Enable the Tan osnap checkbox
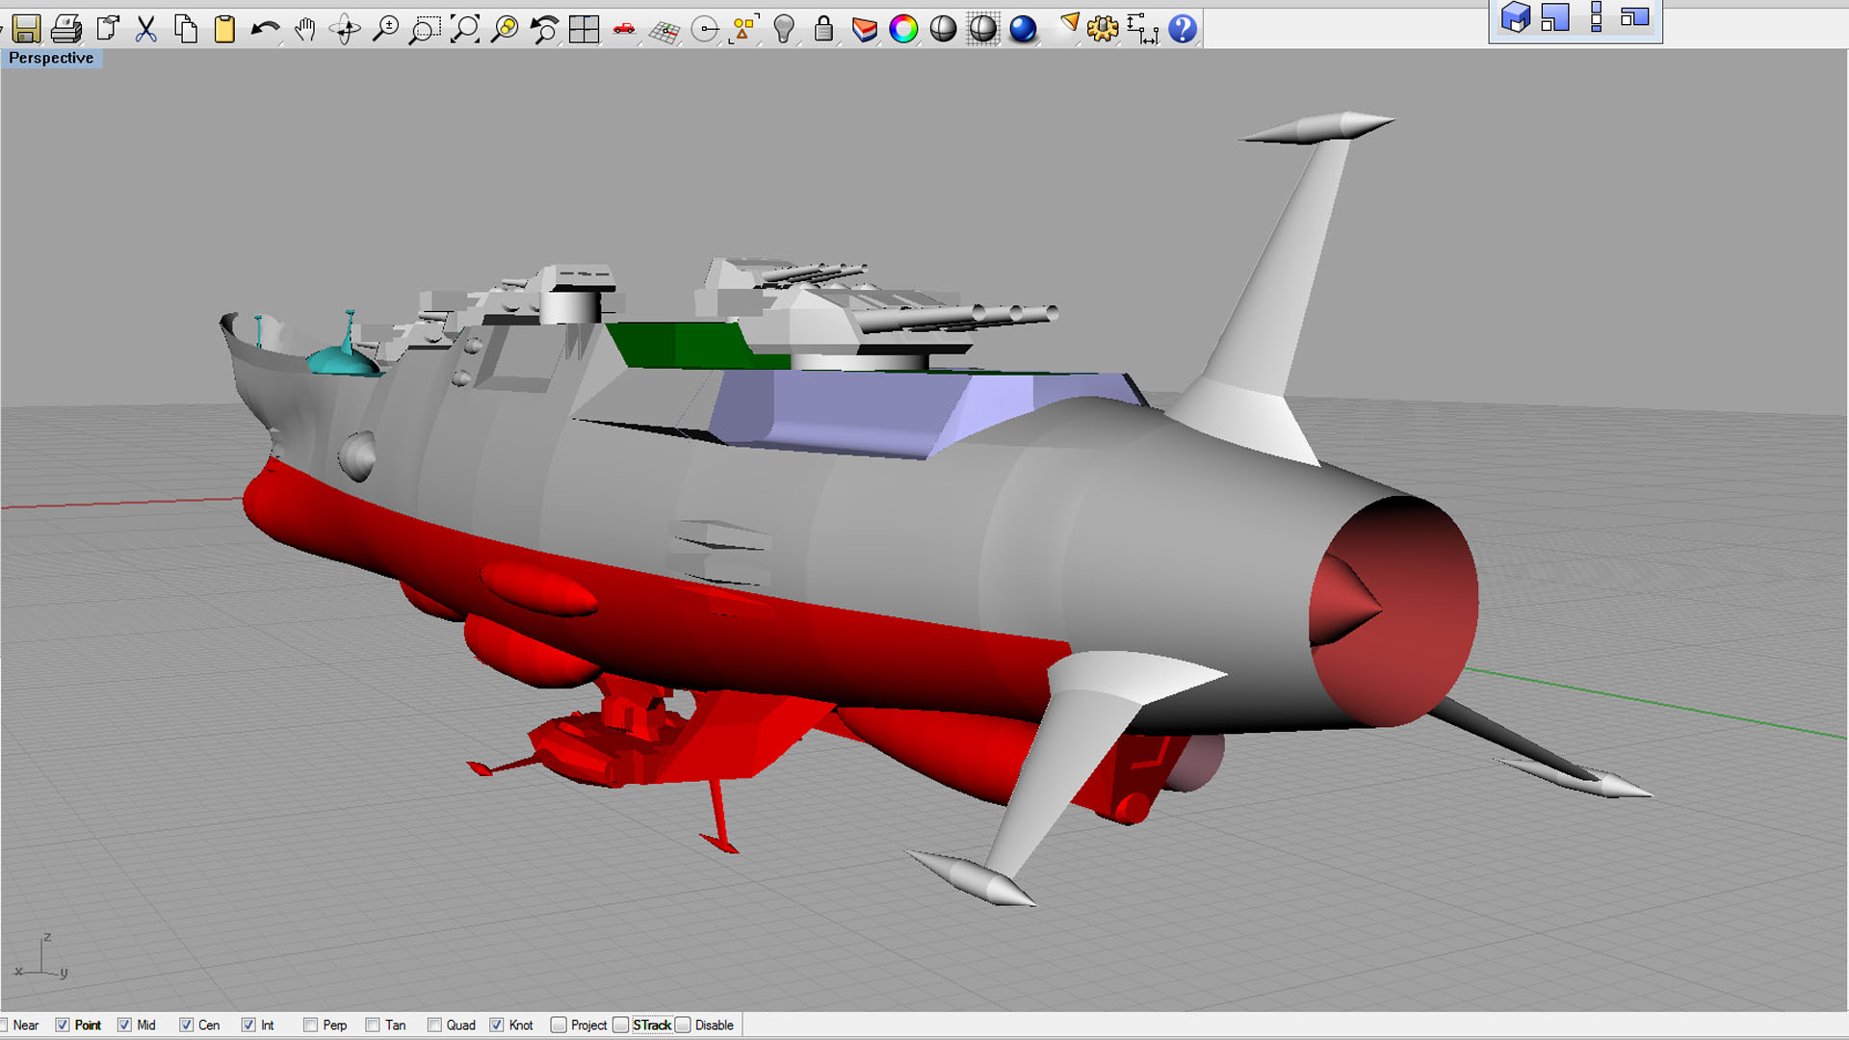This screenshot has height=1040, width=1849. [x=373, y=1025]
